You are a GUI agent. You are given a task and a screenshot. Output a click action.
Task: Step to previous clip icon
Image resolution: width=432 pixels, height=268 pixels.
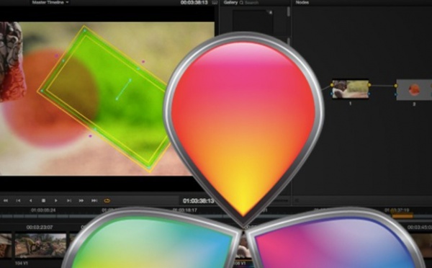[18, 201]
